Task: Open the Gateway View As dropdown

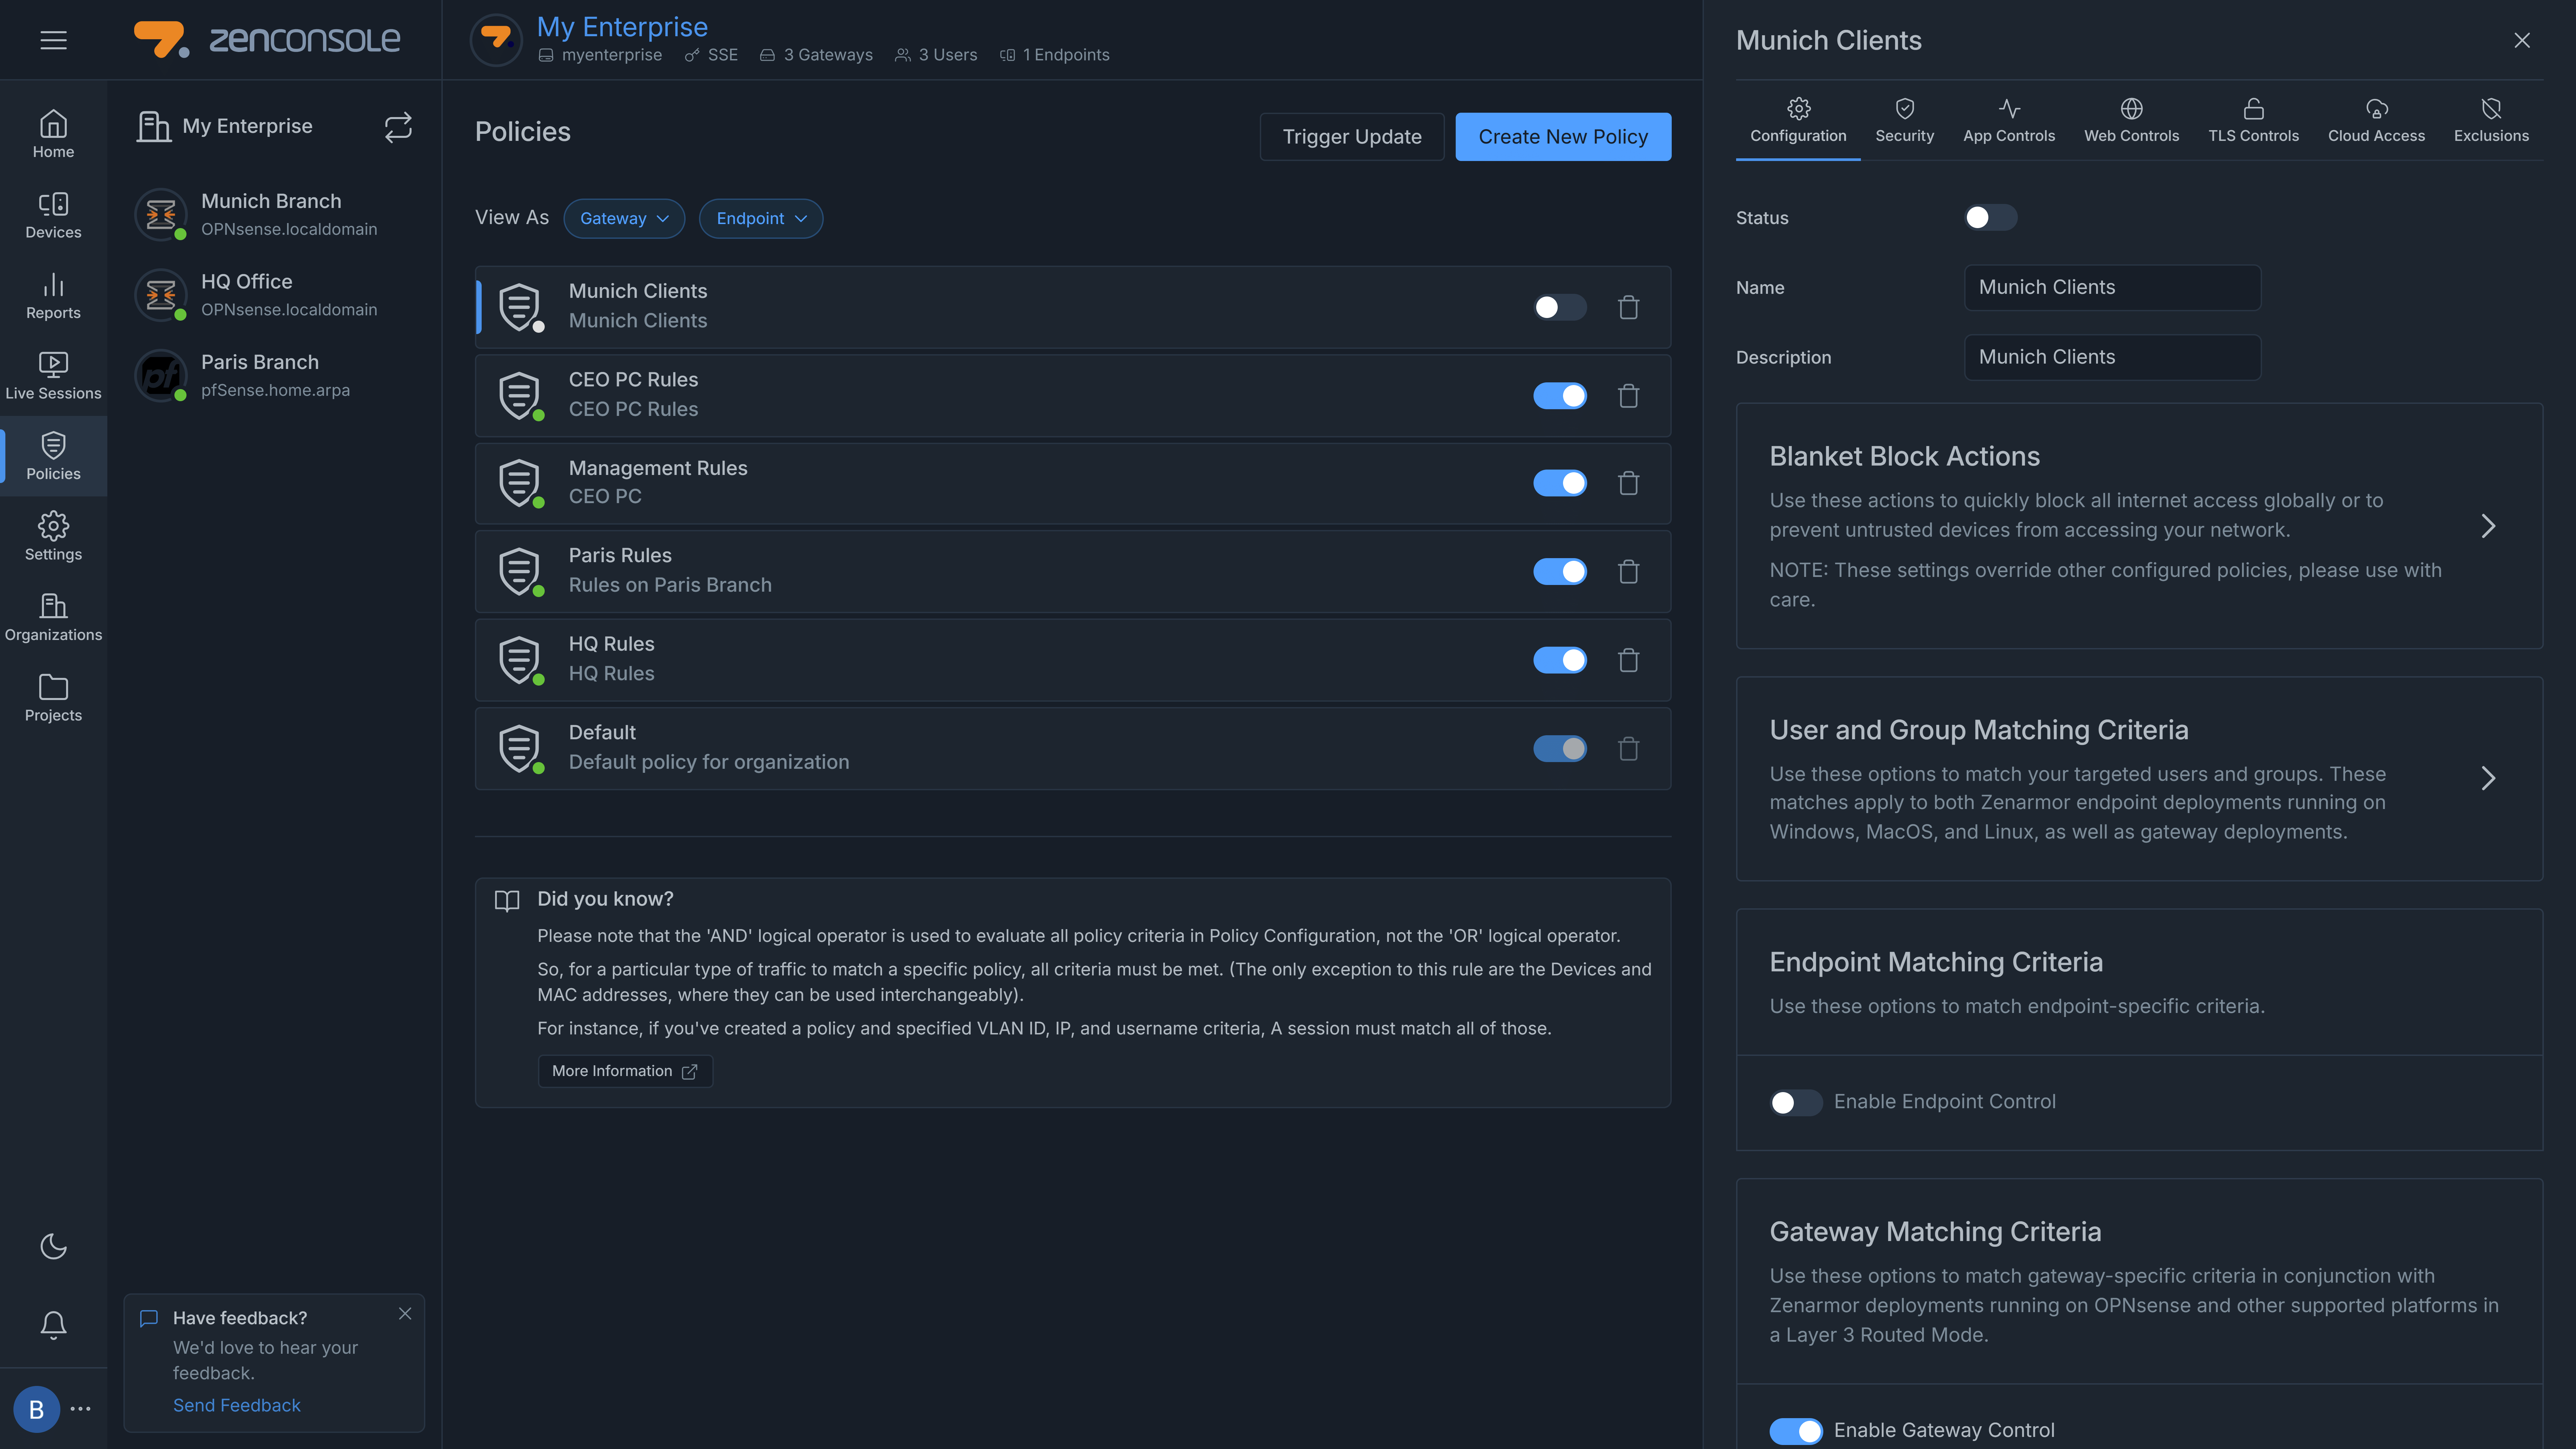Action: click(x=624, y=218)
